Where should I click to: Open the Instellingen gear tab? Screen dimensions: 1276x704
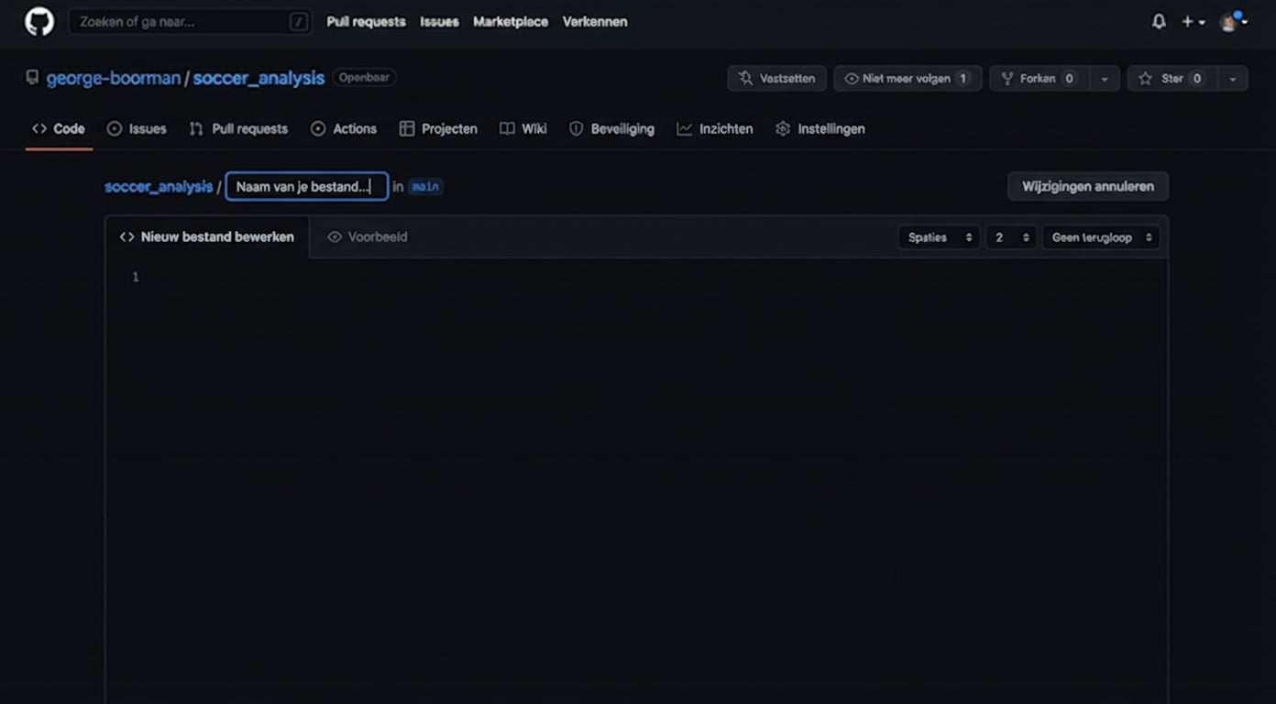(x=819, y=128)
